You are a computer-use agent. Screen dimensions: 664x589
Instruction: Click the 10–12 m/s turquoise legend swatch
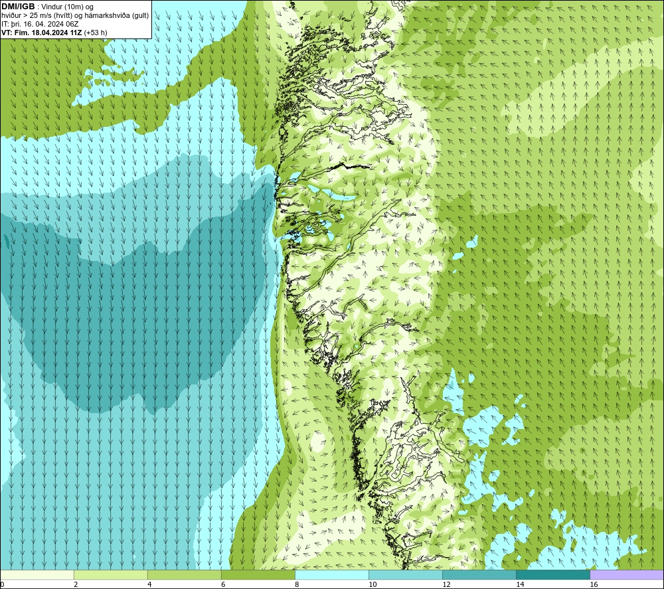tap(405, 574)
